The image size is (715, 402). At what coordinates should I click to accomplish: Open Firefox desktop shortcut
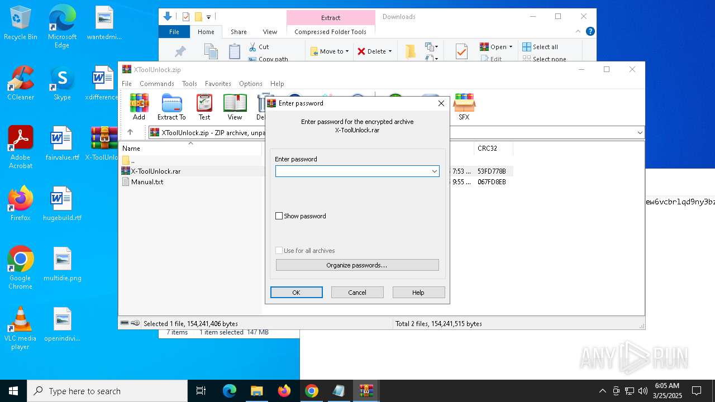coord(21,203)
